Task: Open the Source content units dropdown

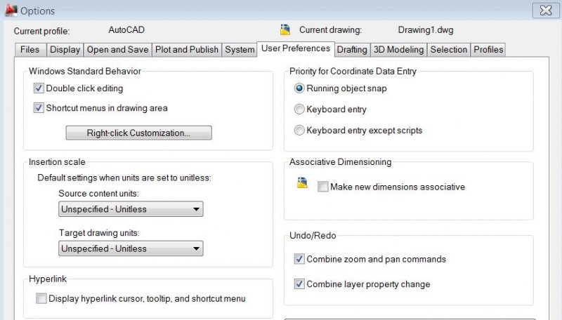Action: point(131,209)
